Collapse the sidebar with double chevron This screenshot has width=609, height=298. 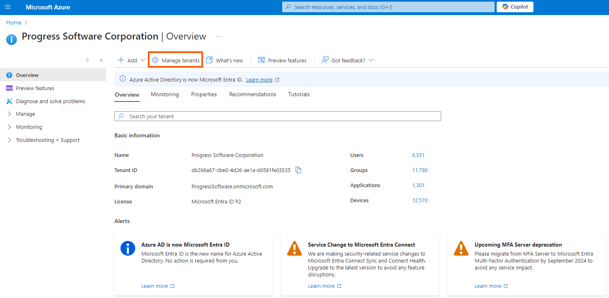click(101, 60)
